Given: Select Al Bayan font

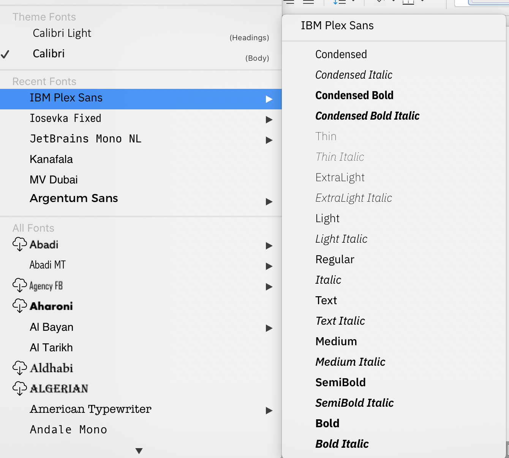Looking at the screenshot, I should [52, 327].
